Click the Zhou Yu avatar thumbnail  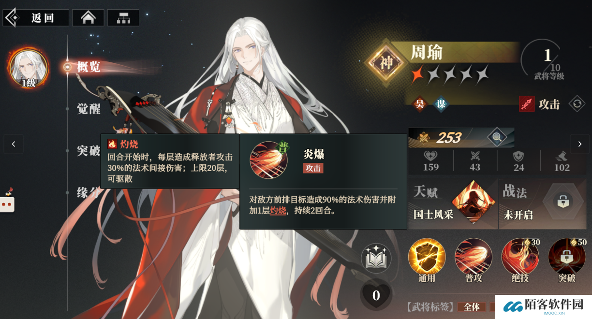pos(29,68)
